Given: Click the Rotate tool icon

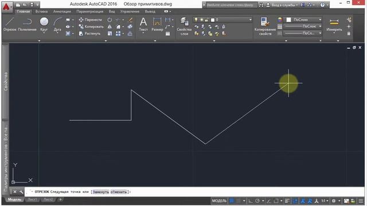Looking at the screenshot, I should (x=110, y=20).
